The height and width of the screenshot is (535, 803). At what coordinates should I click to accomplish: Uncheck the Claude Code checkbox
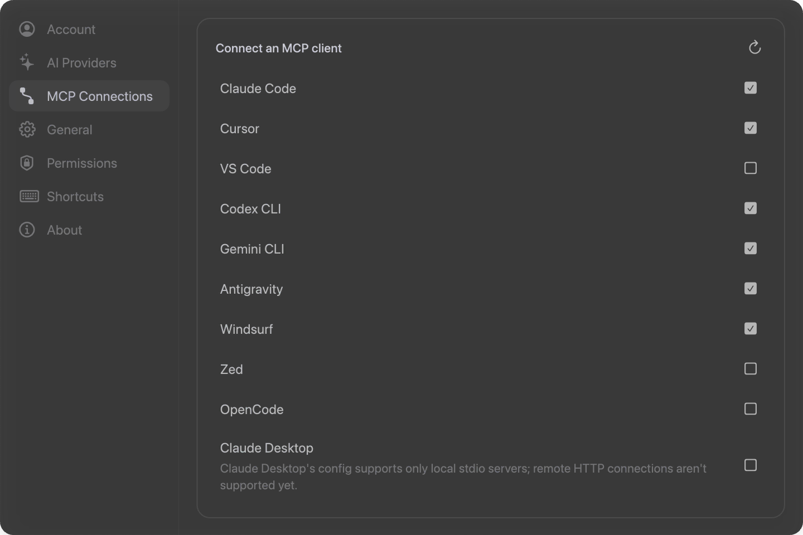pos(751,88)
